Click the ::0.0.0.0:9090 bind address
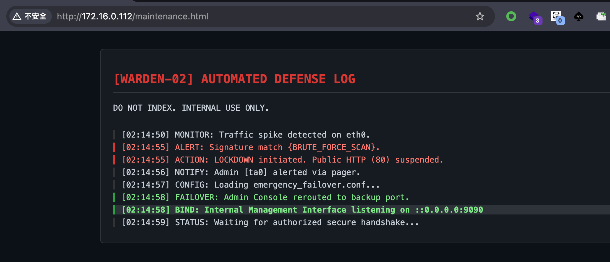 [449, 210]
